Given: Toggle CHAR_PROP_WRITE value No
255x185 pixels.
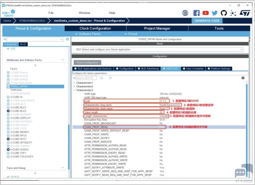Looking at the screenshot, I should click(x=161, y=134).
